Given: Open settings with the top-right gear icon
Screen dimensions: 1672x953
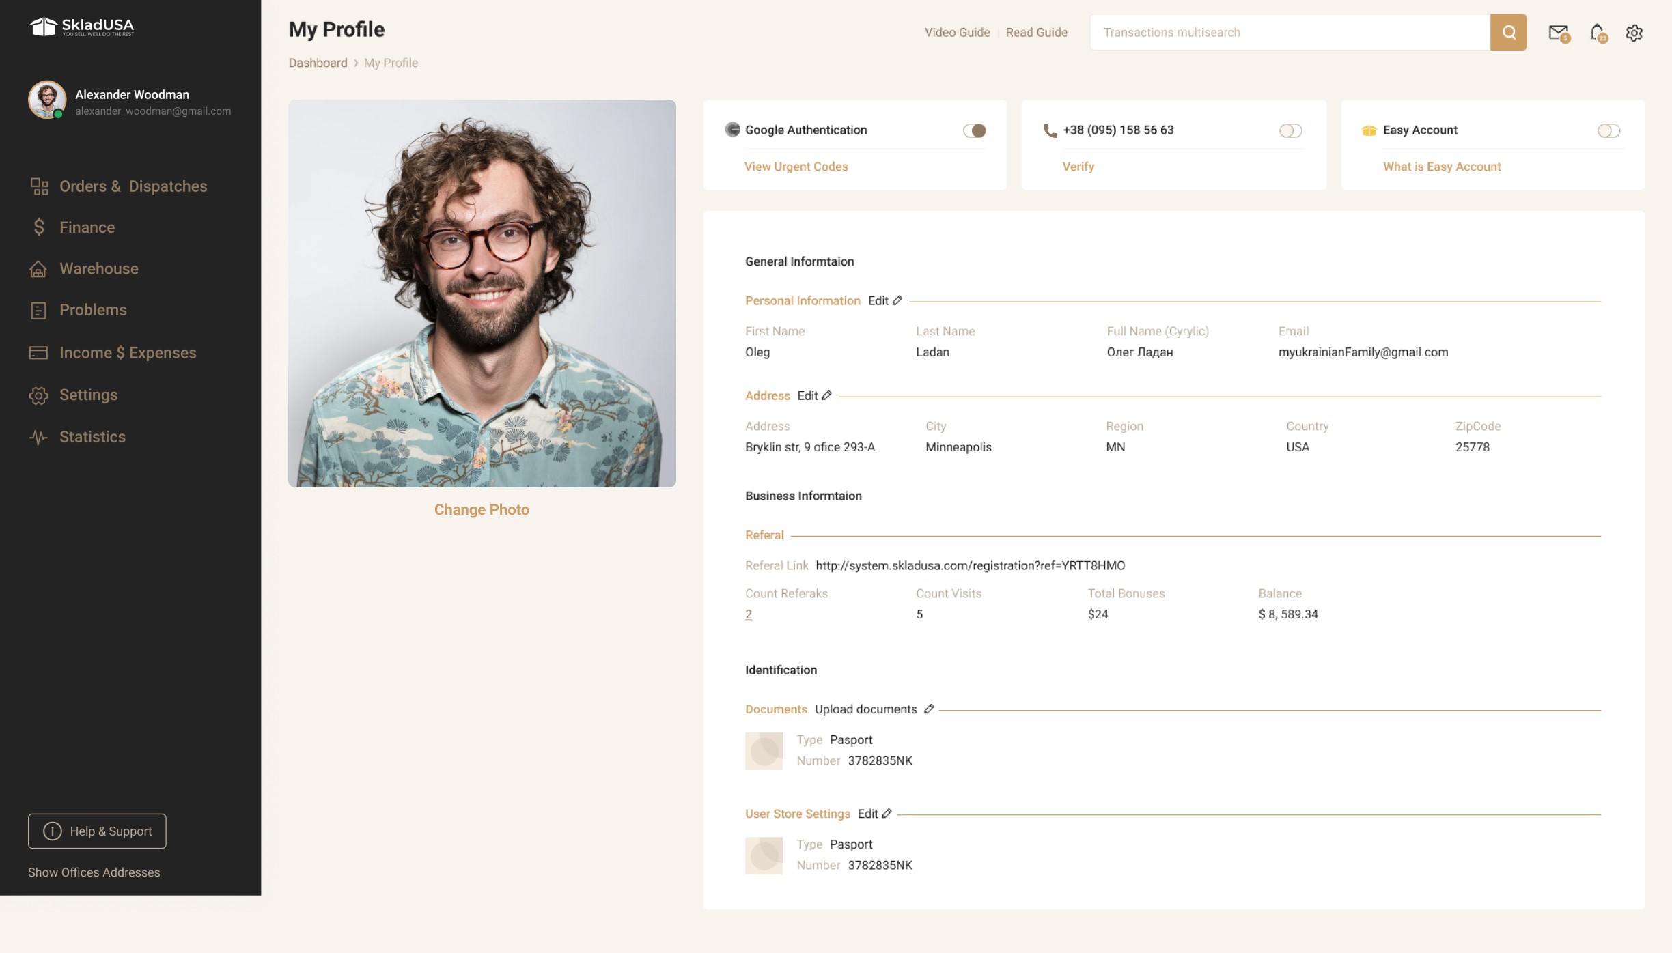Looking at the screenshot, I should pos(1635,32).
